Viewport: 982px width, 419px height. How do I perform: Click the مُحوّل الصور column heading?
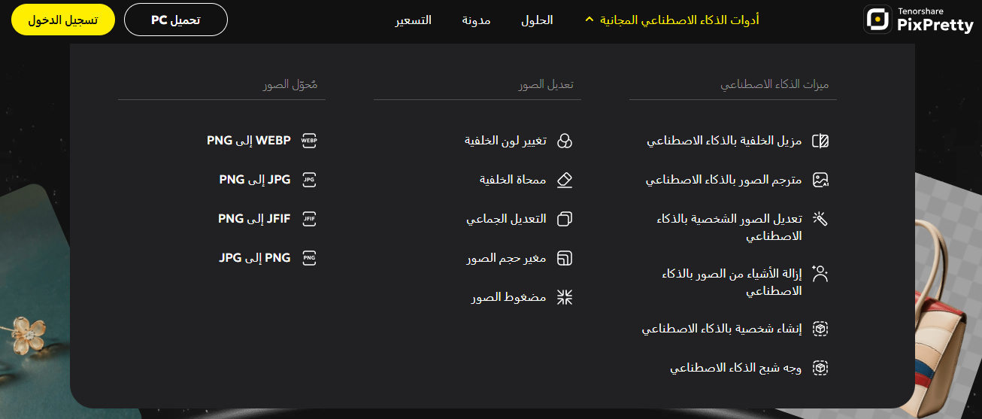(290, 85)
